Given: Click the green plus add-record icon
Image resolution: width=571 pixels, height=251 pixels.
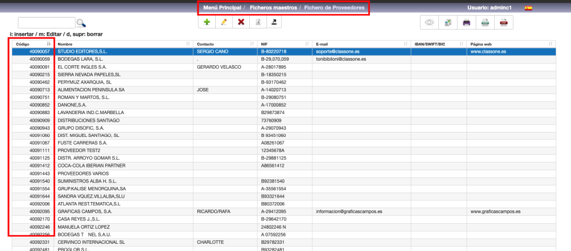Looking at the screenshot, I should [x=207, y=22].
